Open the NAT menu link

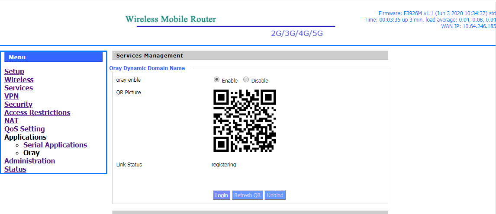point(11,121)
